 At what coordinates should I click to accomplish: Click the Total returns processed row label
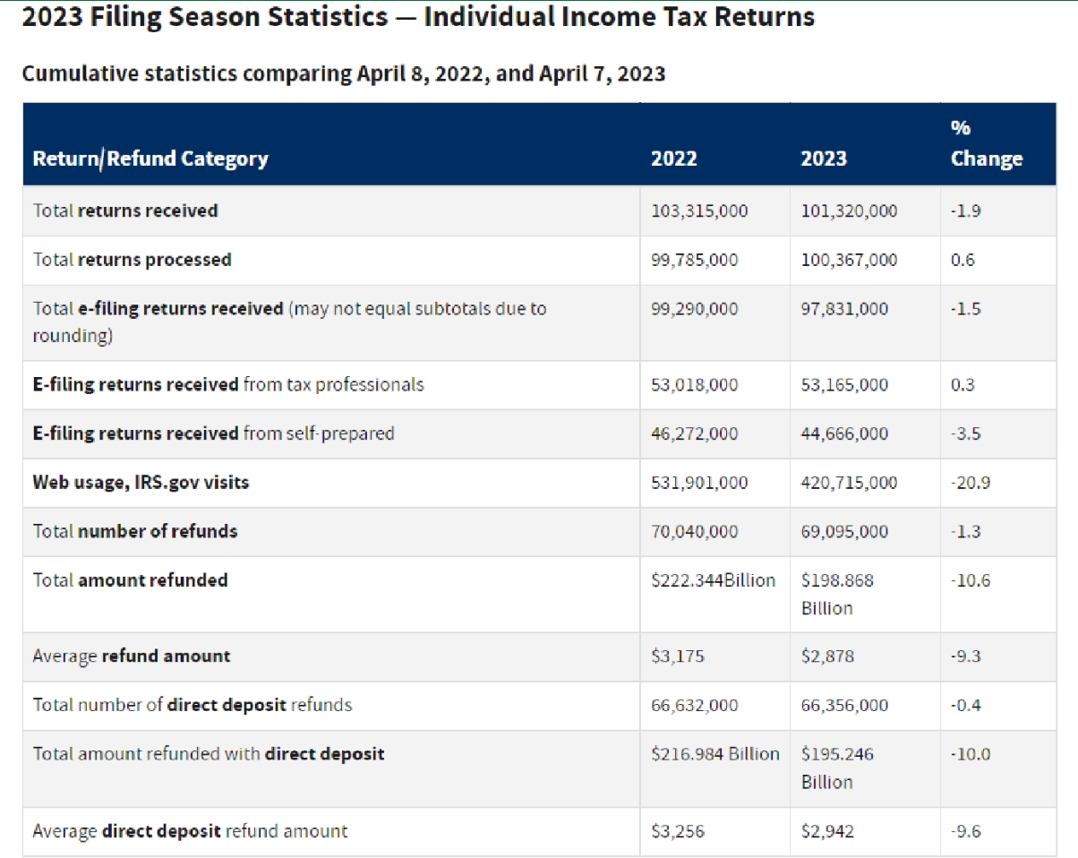click(x=133, y=260)
